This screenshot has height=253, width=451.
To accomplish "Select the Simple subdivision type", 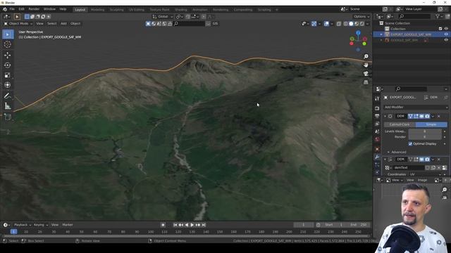I will [x=431, y=124].
